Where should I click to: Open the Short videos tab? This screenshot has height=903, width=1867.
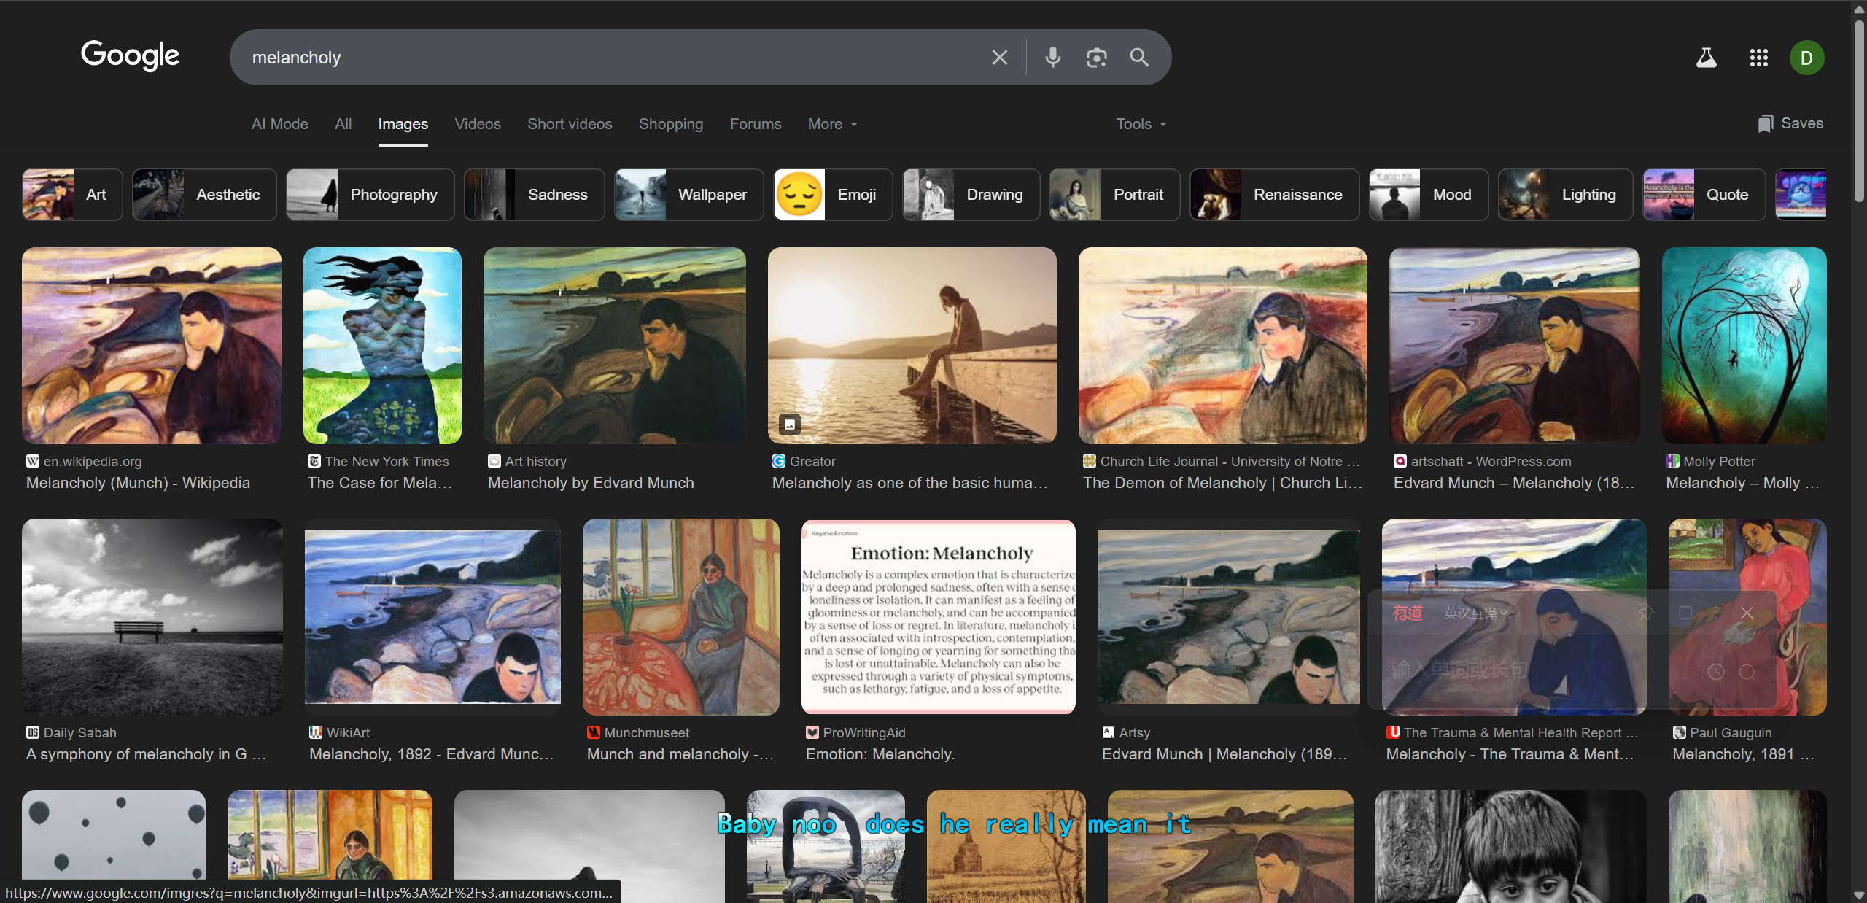570,124
